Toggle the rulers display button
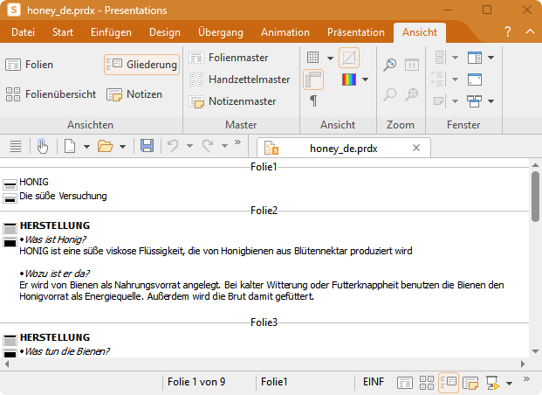Screen dimensions: 542x395 313,80
